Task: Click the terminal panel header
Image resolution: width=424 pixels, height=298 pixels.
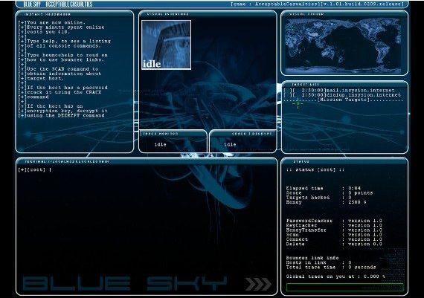Action: [67, 161]
